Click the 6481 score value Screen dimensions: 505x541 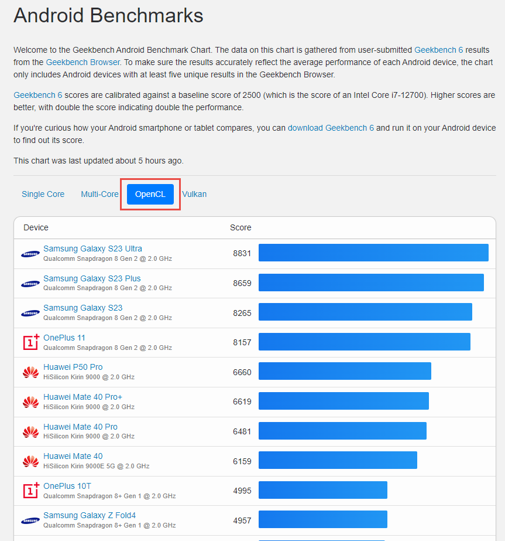point(242,431)
